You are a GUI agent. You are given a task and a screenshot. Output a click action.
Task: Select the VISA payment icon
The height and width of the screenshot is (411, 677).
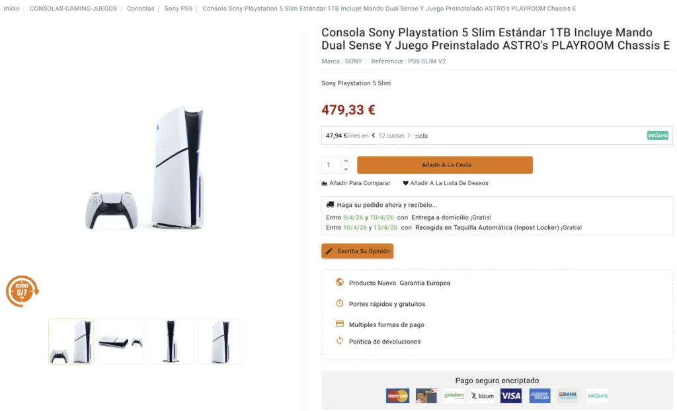coord(510,395)
